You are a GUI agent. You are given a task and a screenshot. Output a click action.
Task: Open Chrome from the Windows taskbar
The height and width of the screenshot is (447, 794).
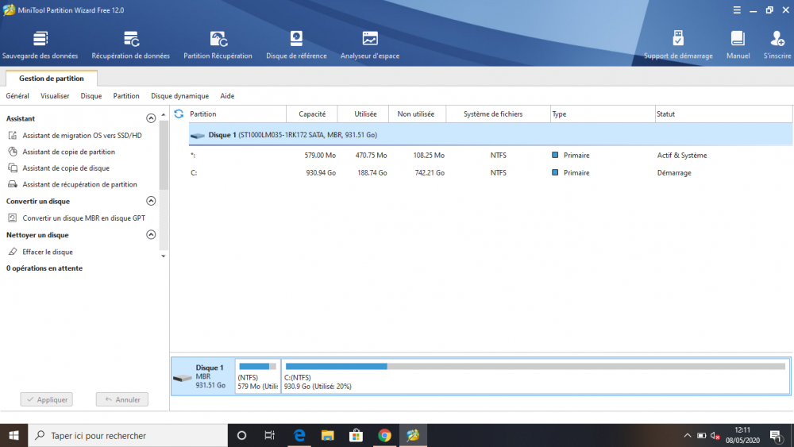tap(384, 435)
